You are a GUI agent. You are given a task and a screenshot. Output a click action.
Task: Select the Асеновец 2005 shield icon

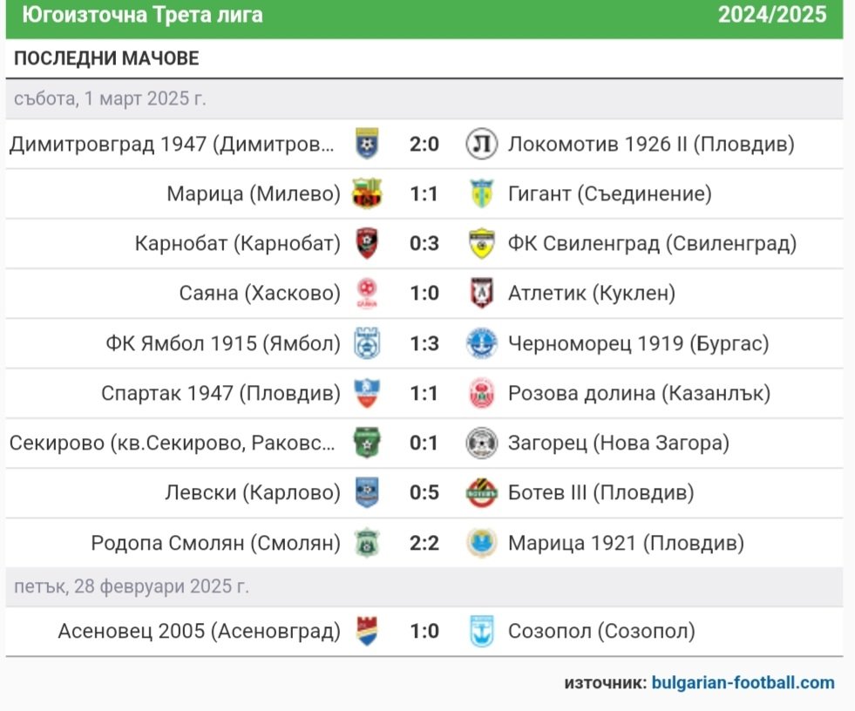tap(367, 631)
